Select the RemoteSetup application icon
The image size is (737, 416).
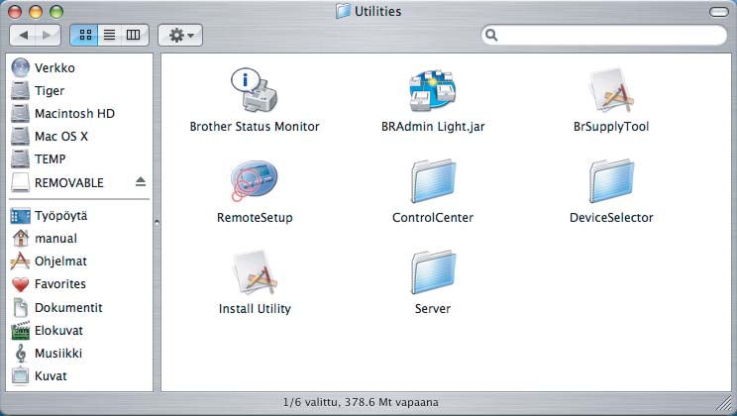click(254, 180)
